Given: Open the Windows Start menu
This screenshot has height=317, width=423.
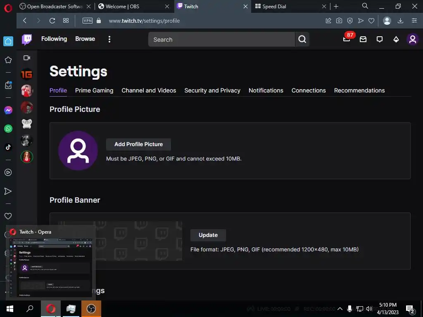Looking at the screenshot, I should pyautogui.click(x=10, y=309).
